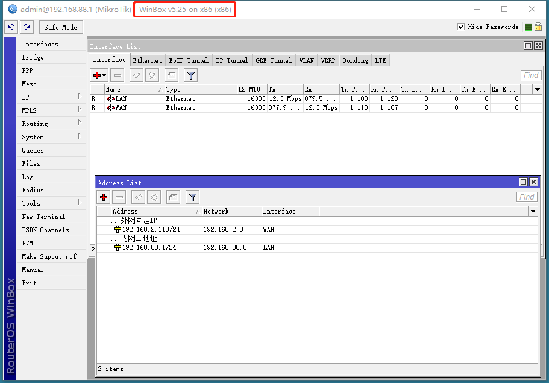Switch to the EoIP Tunnel tab
Screen dimensions: 549x383
point(189,60)
